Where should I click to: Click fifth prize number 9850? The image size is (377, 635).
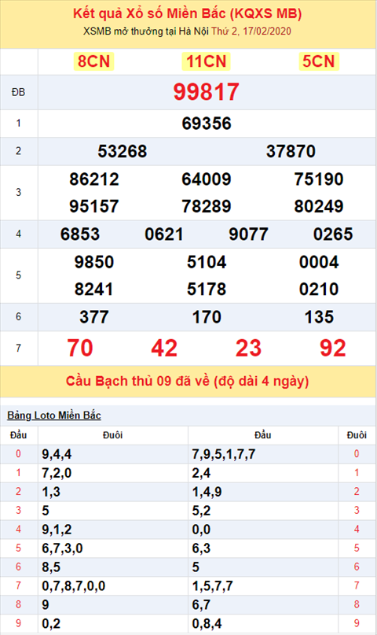coord(94,263)
